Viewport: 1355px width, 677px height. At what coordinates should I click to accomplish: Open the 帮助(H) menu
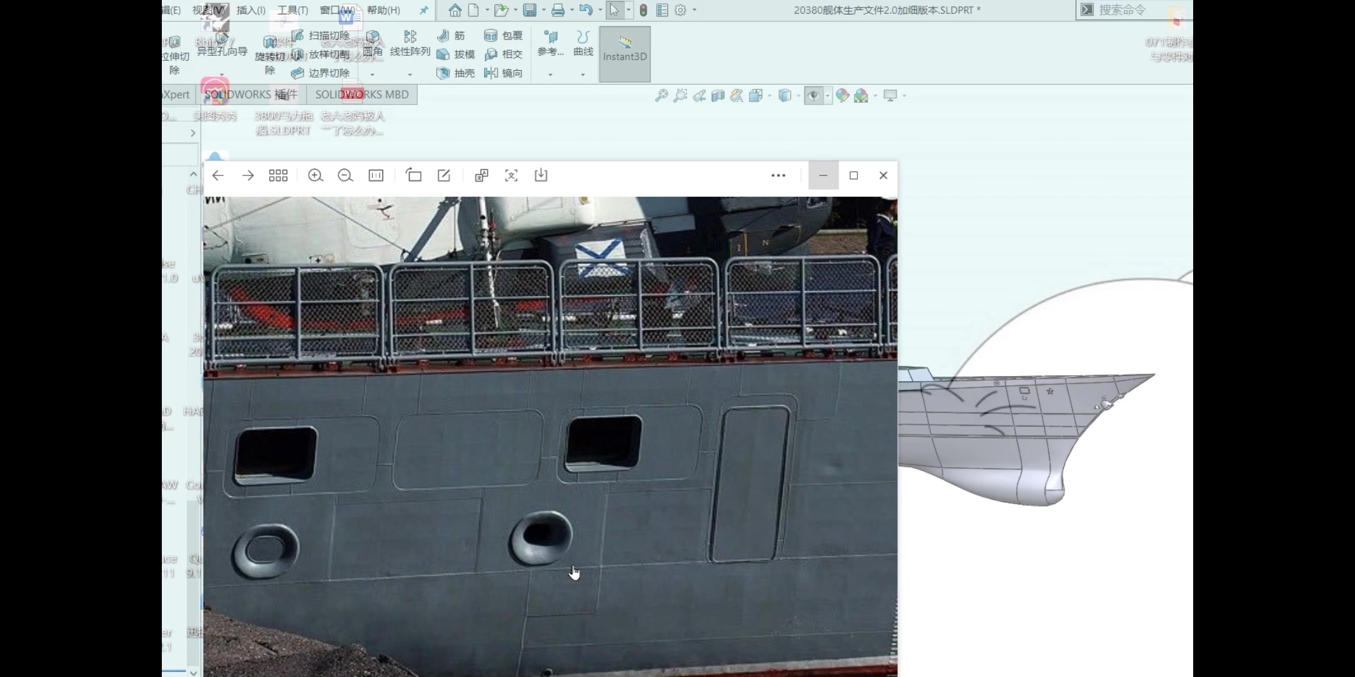pos(383,10)
